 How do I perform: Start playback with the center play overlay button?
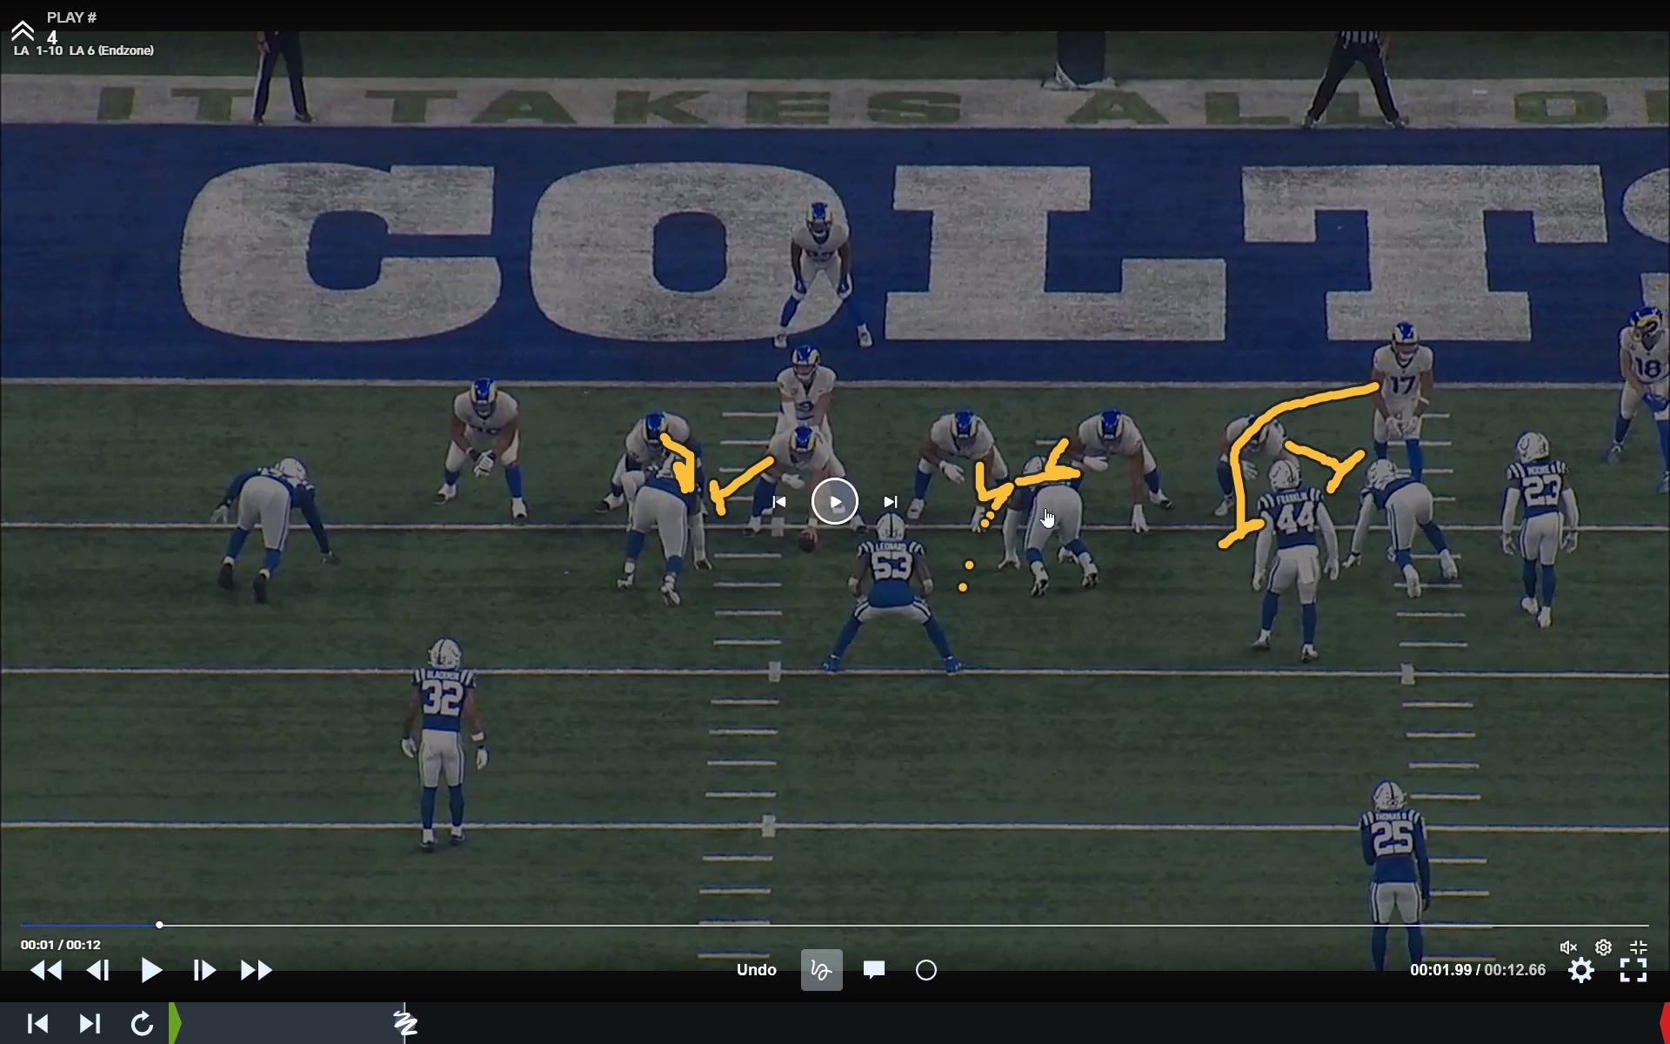pos(834,502)
